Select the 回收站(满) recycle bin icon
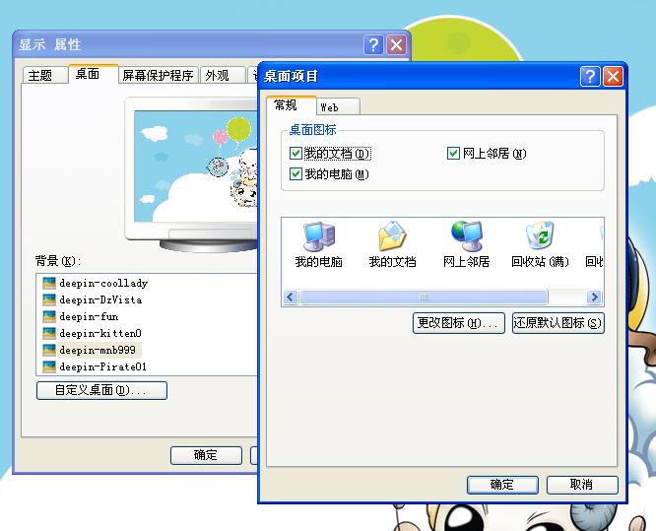Image resolution: width=656 pixels, height=531 pixels. point(540,244)
